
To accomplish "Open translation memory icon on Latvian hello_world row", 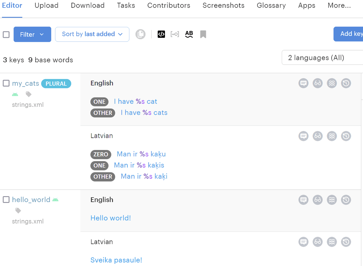I will point(332,242).
